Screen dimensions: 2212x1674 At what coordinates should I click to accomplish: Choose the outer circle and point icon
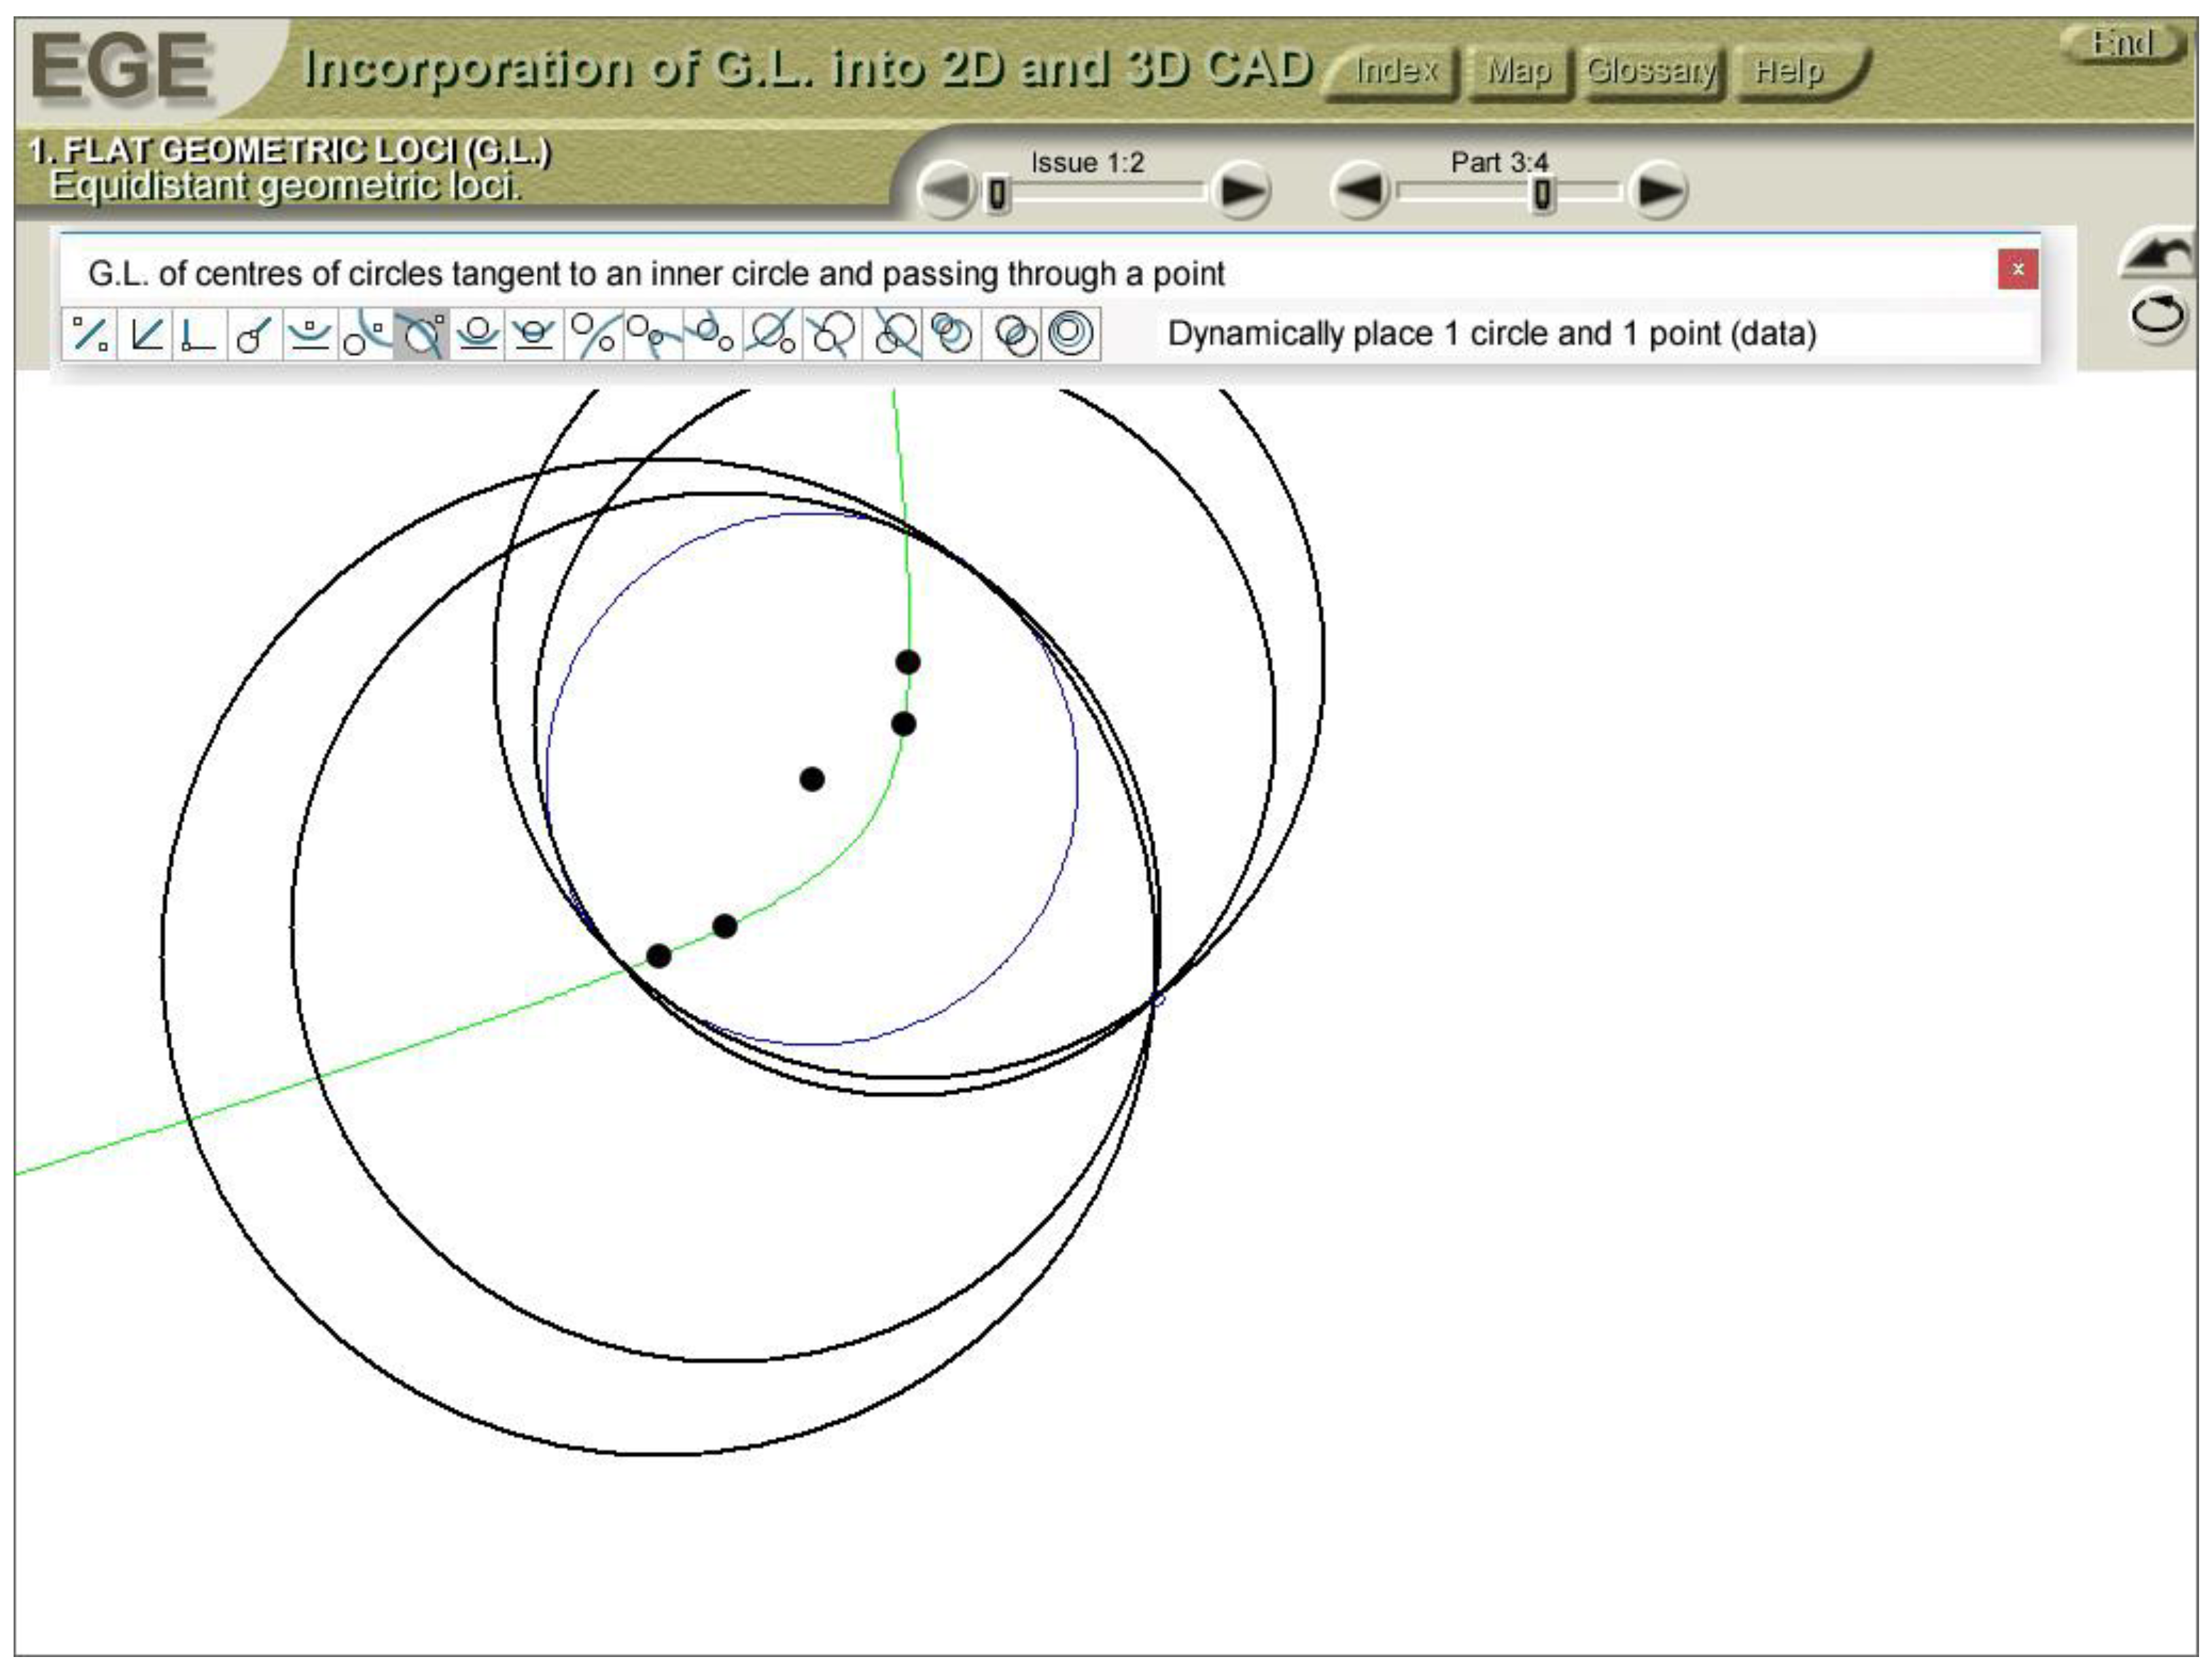(366, 334)
